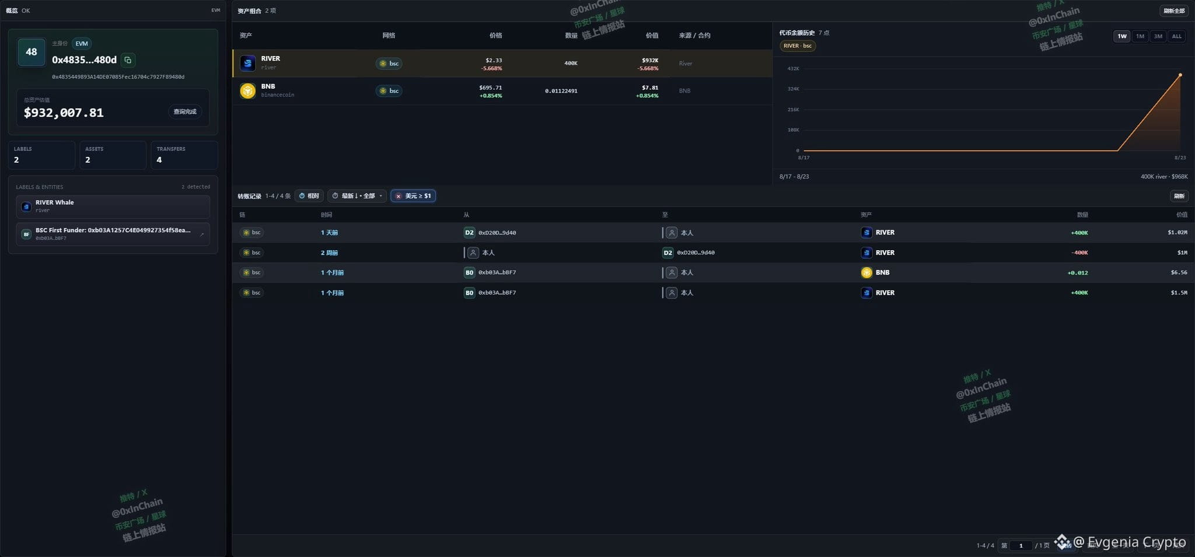Click the 本人 person icon in the 2 周前 row

coord(473,253)
